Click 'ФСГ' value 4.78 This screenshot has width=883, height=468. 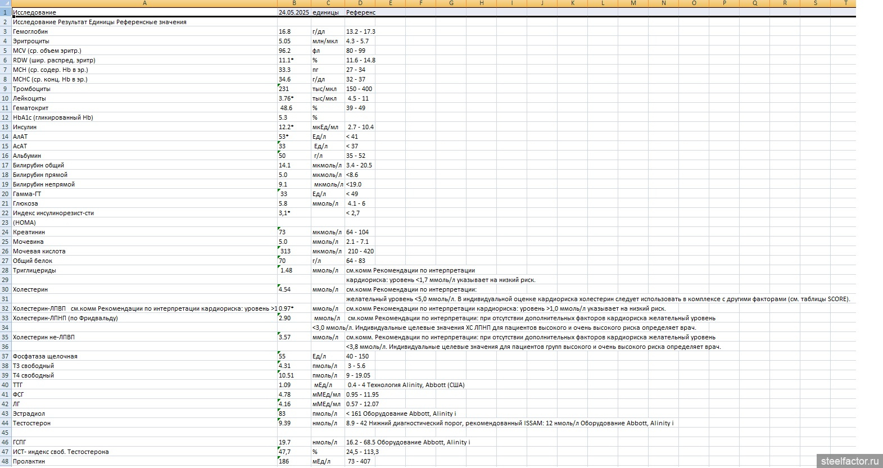(294, 394)
